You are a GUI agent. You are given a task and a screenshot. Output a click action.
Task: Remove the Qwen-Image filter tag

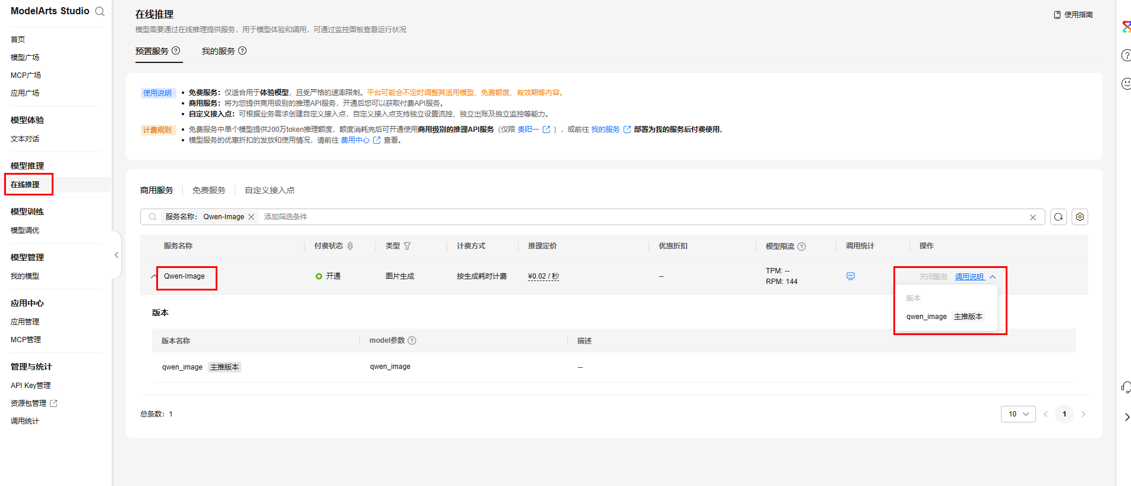[251, 217]
